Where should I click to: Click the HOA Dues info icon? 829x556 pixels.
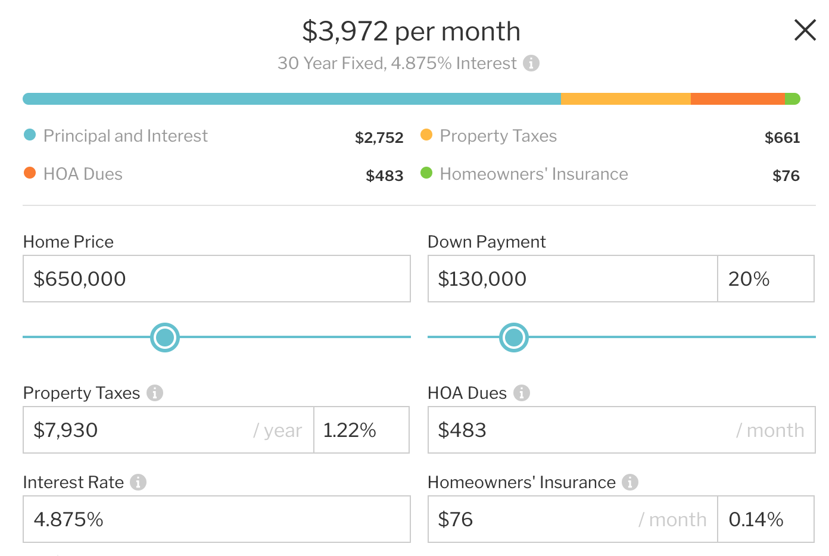[x=522, y=393]
